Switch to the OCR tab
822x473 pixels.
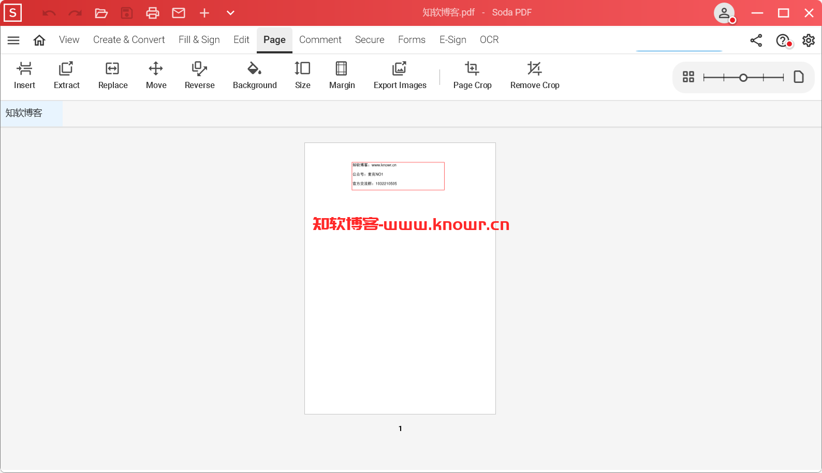point(489,40)
